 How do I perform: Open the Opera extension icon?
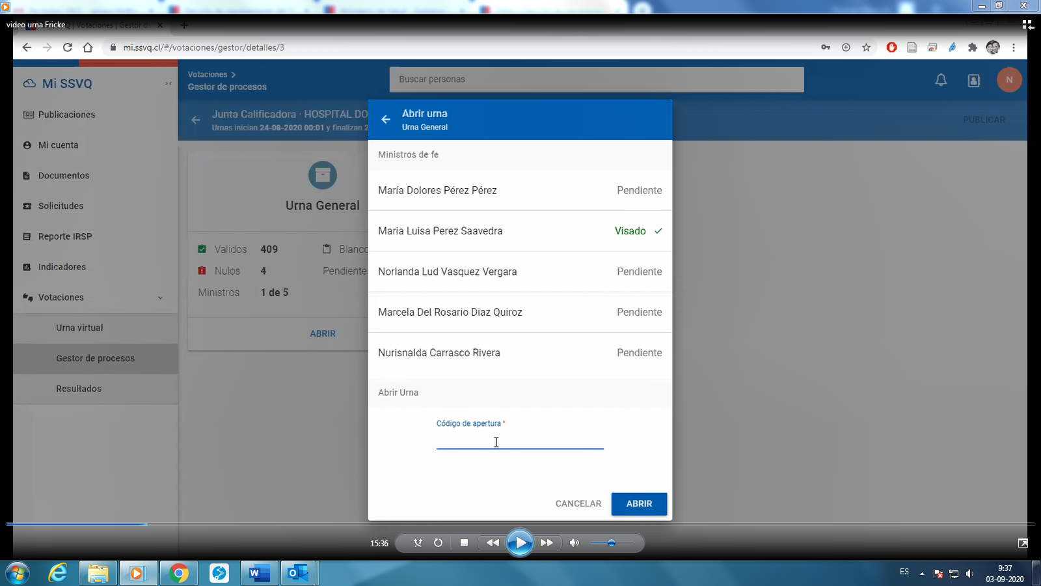[x=891, y=48]
